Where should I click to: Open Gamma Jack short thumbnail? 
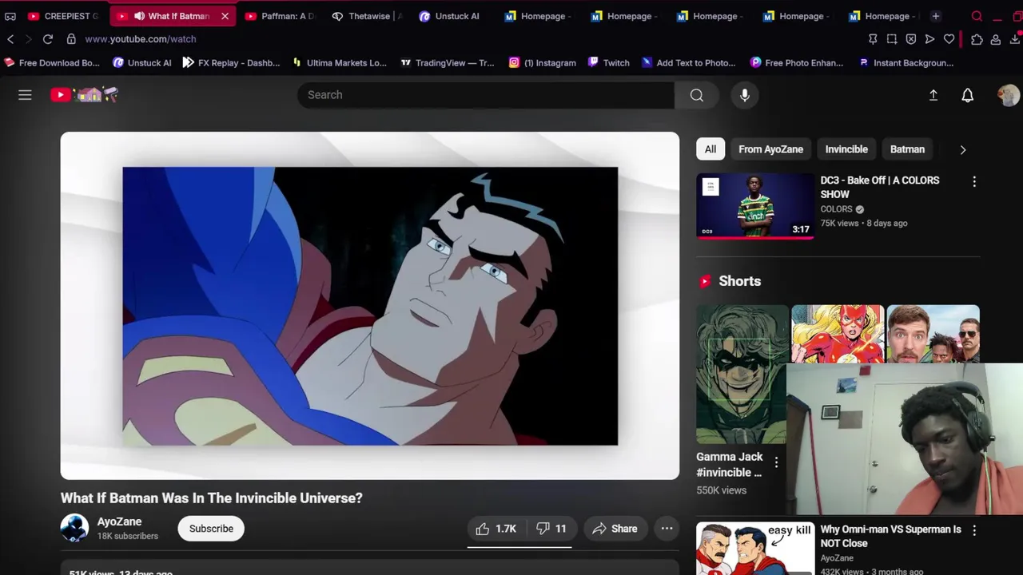742,374
